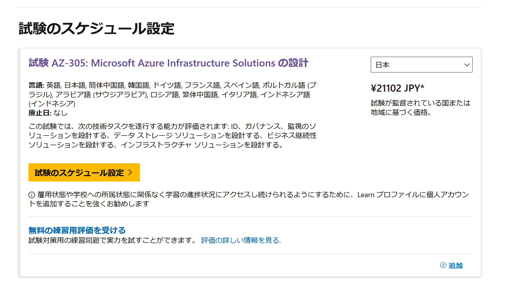Viewport: 507px width, 300px height.
Task: Click the Learn プロファイル recommendation notice text
Action: pos(249,199)
